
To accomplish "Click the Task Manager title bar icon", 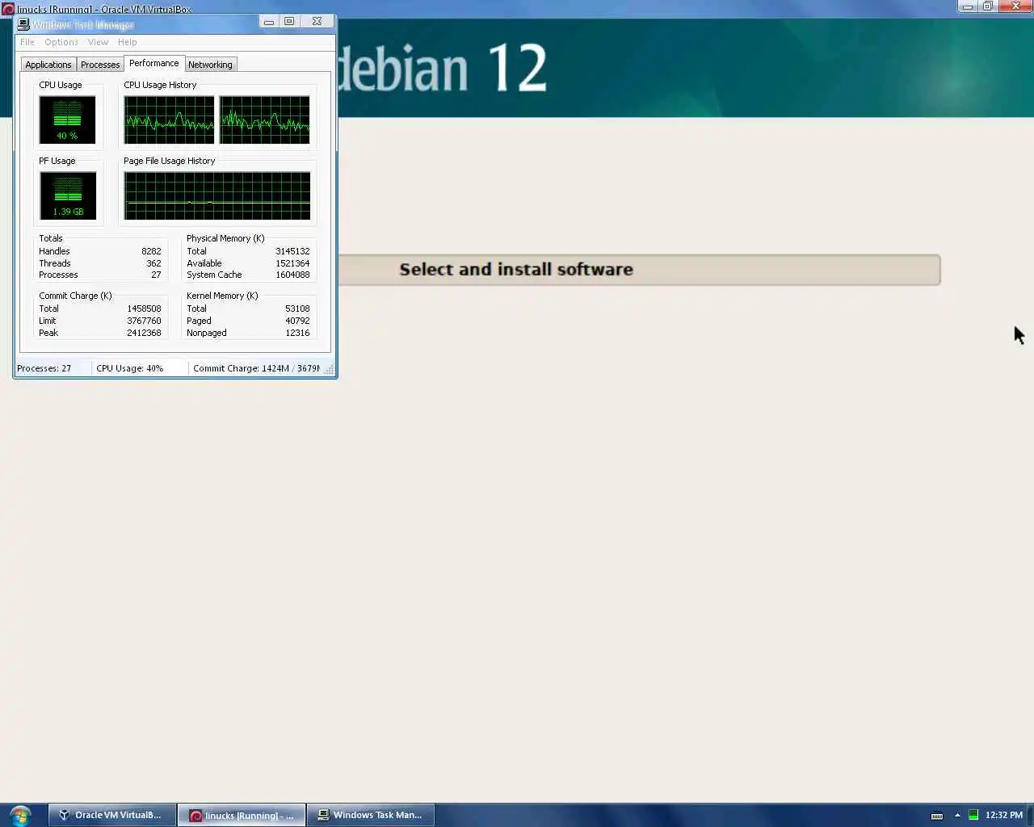I will tap(23, 24).
